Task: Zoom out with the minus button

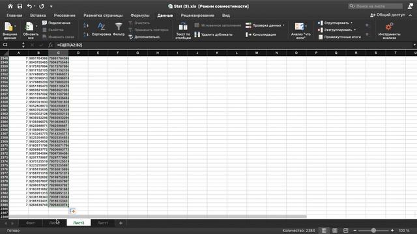Action: [354, 231]
